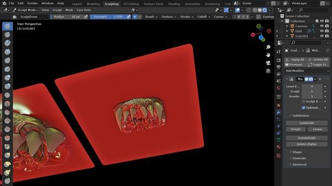Viewport: 332px width, 186px height.
Task: Click the Delete Higher button
Action: (x=307, y=144)
